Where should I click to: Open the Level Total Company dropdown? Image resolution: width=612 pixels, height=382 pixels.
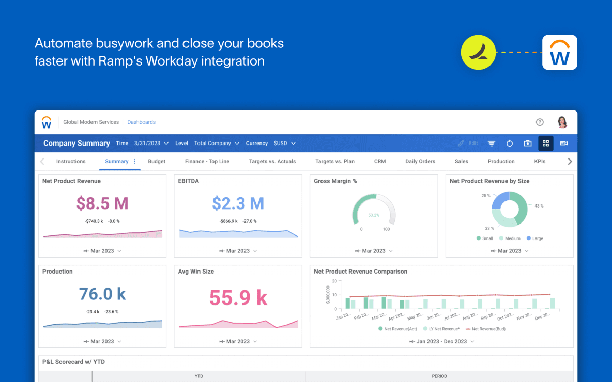click(216, 143)
